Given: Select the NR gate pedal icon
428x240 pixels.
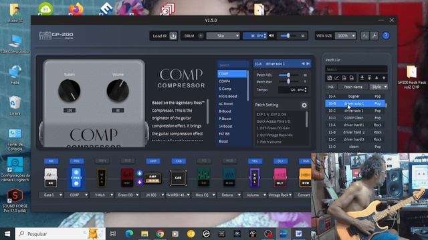Looking at the screenshot, I should pos(51,178).
